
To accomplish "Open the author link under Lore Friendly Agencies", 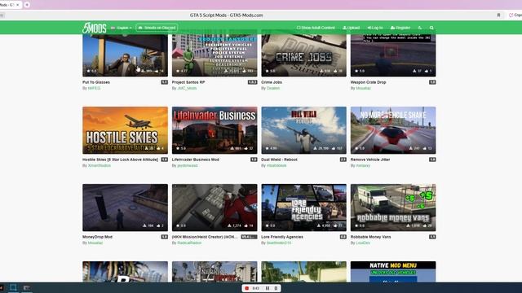I will pyautogui.click(x=279, y=243).
